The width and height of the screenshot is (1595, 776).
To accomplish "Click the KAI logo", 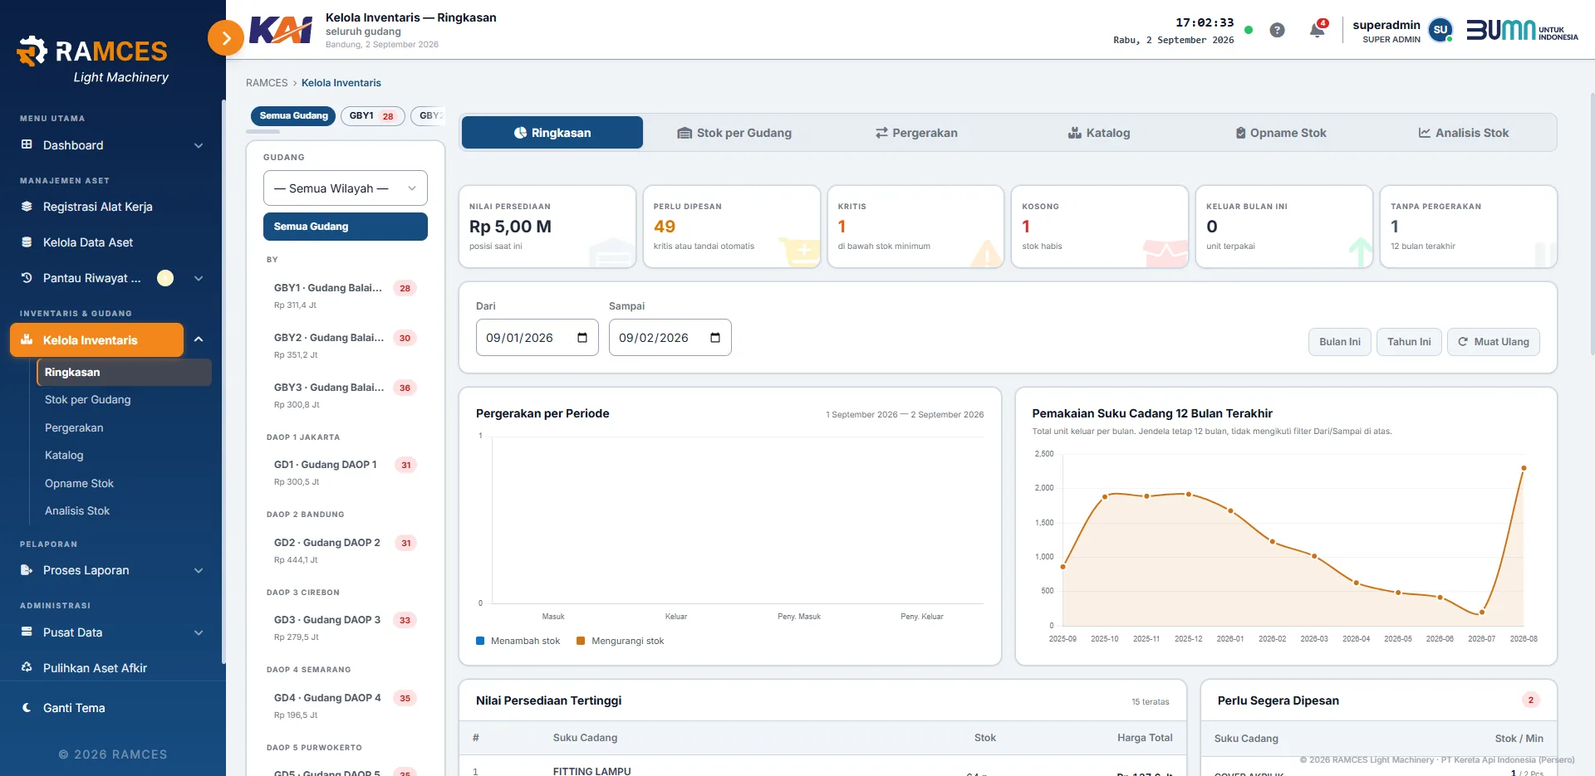I will [x=281, y=31].
